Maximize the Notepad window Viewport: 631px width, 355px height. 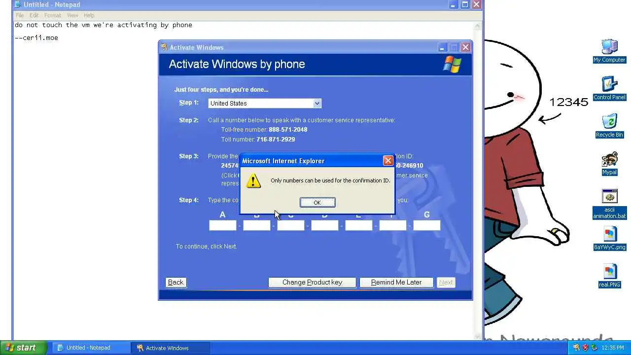pyautogui.click(x=465, y=4)
